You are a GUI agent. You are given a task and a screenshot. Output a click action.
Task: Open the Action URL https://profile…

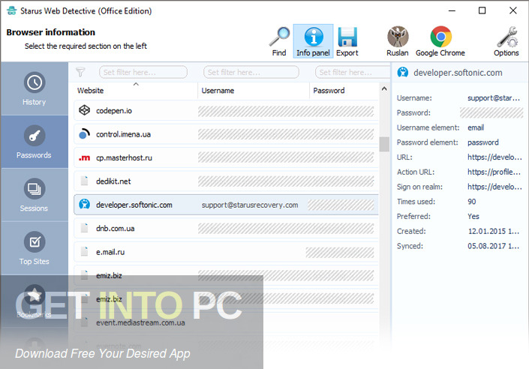point(494,172)
